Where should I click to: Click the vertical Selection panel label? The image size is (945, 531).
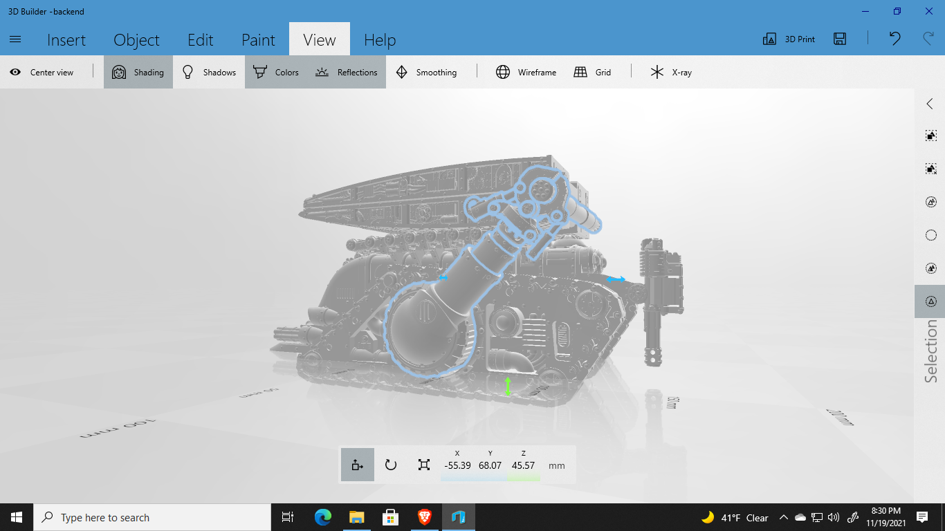click(x=931, y=352)
